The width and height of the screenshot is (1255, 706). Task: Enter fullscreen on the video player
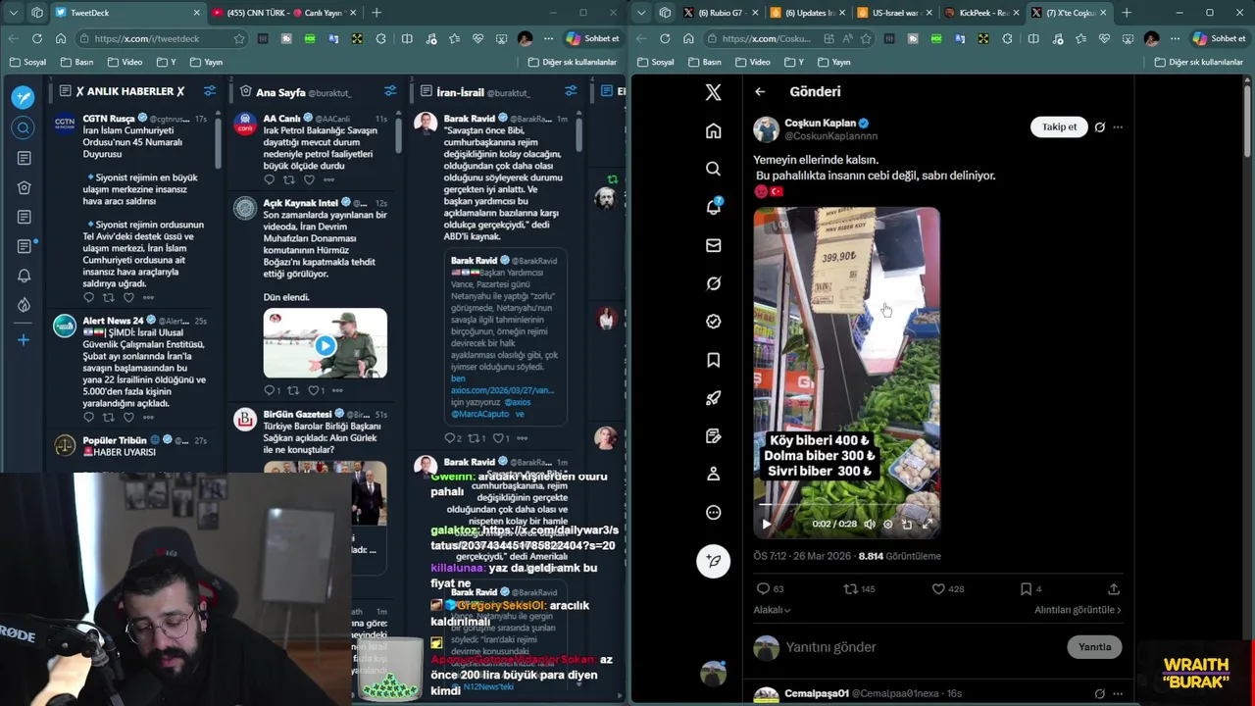click(x=927, y=524)
